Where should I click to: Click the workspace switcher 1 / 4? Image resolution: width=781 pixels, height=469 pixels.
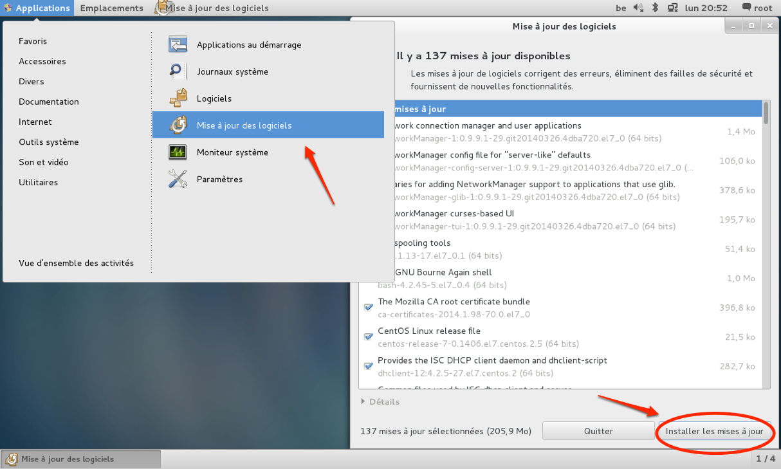click(766, 459)
